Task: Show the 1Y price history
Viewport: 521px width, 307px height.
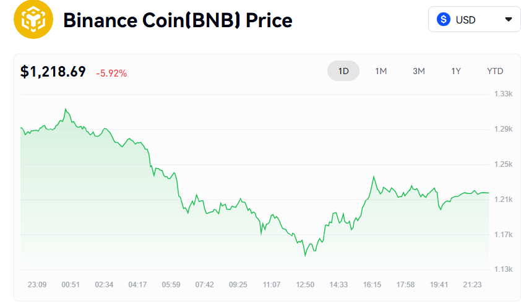Action: tap(456, 71)
